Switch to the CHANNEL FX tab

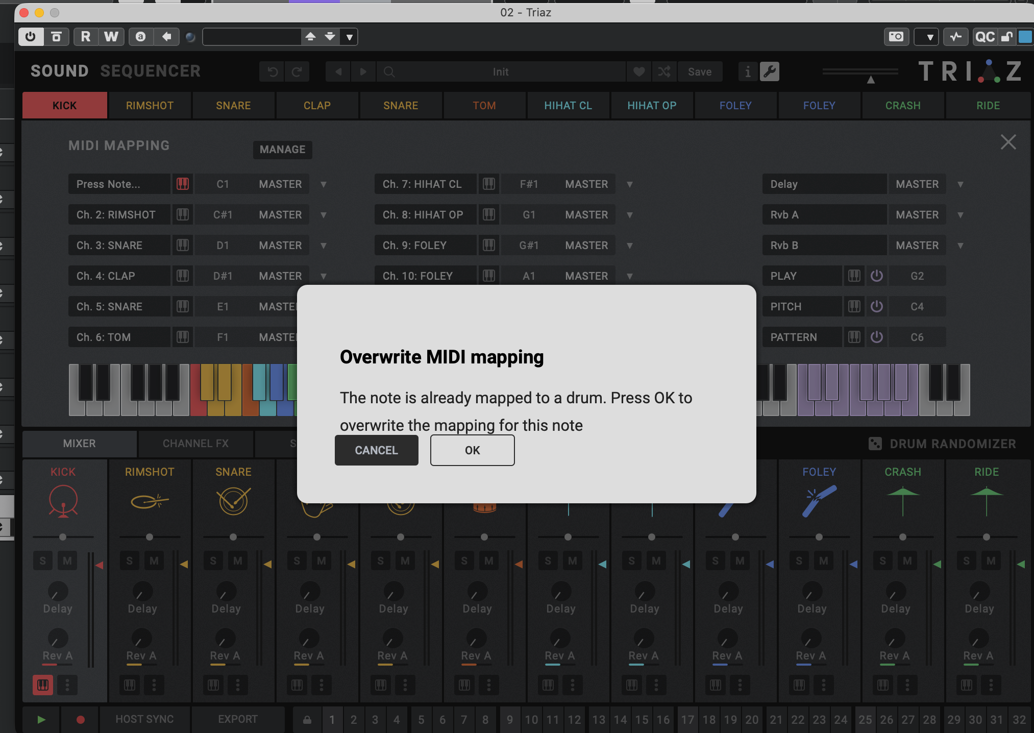tap(195, 444)
